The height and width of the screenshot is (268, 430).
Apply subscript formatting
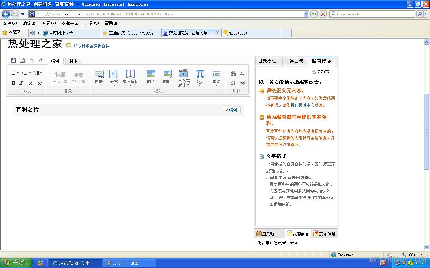[x=31, y=83]
